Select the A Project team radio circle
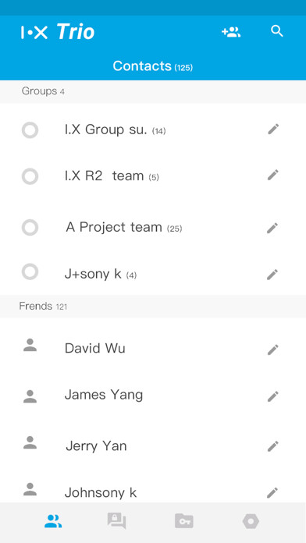306x543 pixels. [30, 228]
